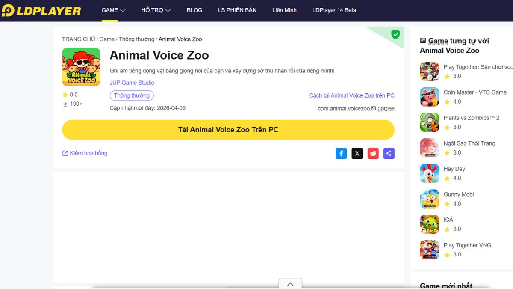513x289 pixels.
Task: Open the Coin Master - VTC Game title
Action: pos(475,92)
